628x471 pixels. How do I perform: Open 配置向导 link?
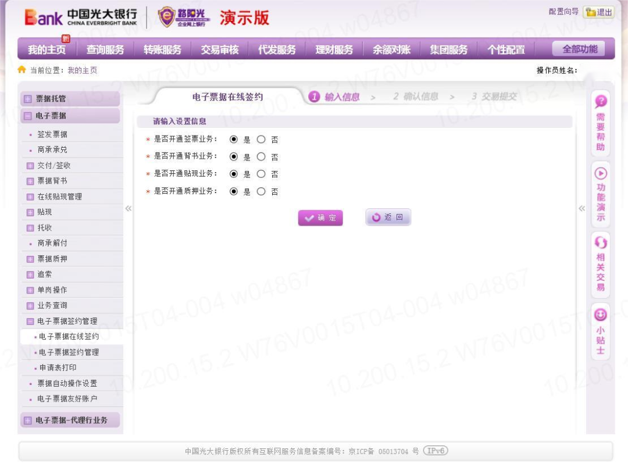(x=563, y=12)
